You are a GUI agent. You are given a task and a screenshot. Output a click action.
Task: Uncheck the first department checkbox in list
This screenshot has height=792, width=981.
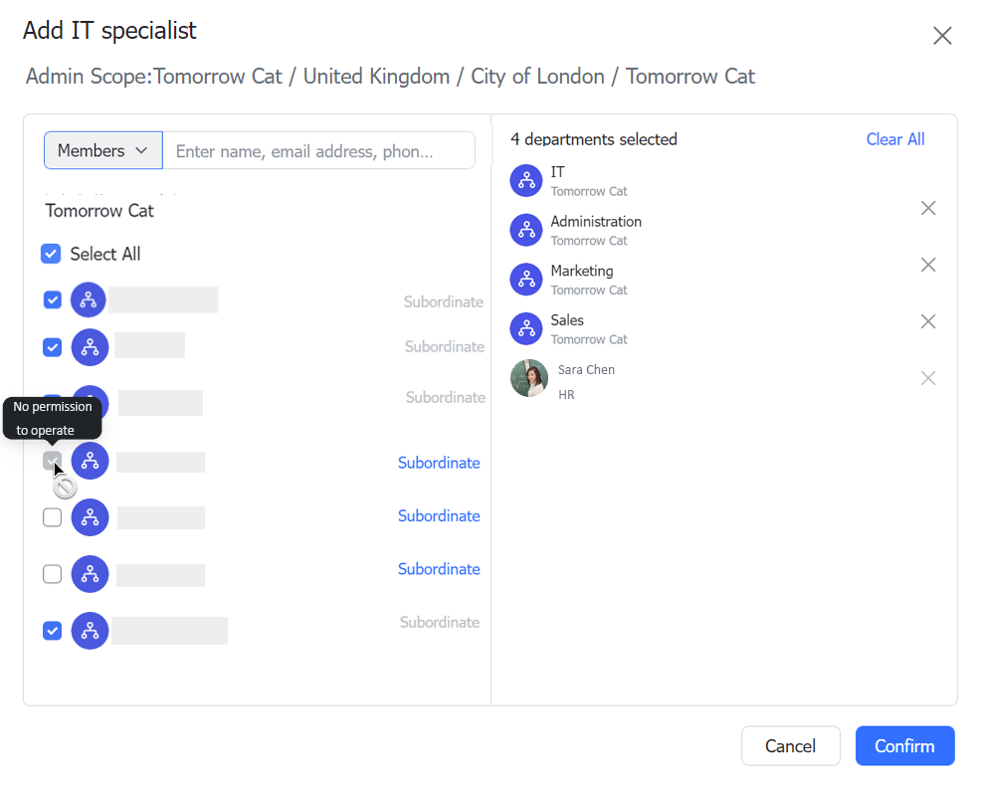pyautogui.click(x=53, y=299)
